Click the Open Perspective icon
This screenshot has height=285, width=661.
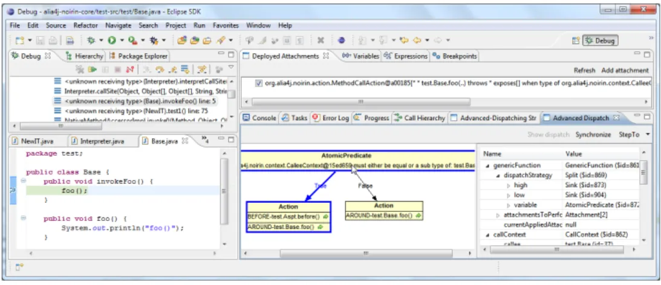(576, 40)
